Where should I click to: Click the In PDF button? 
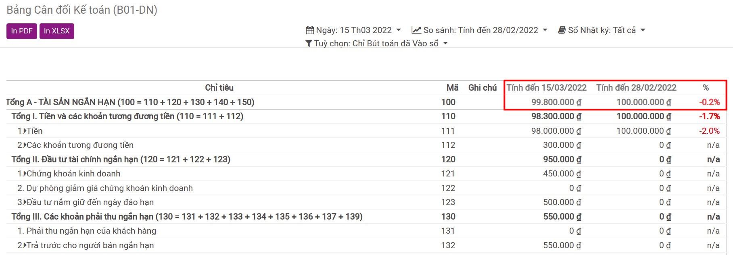(x=22, y=31)
